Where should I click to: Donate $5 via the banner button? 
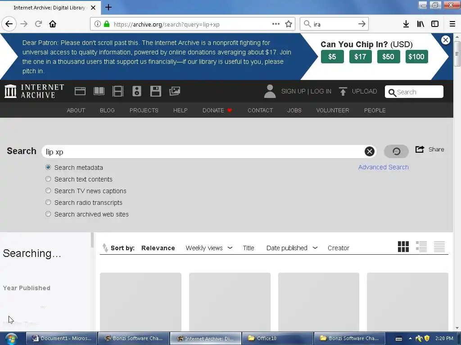point(332,57)
